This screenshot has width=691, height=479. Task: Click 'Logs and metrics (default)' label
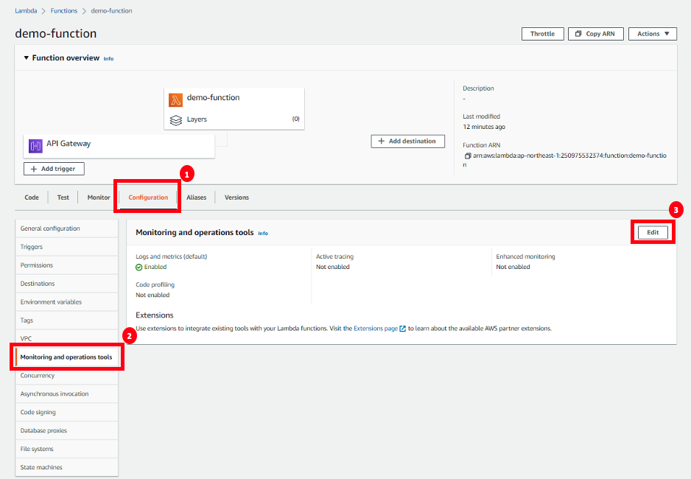pyautogui.click(x=172, y=256)
